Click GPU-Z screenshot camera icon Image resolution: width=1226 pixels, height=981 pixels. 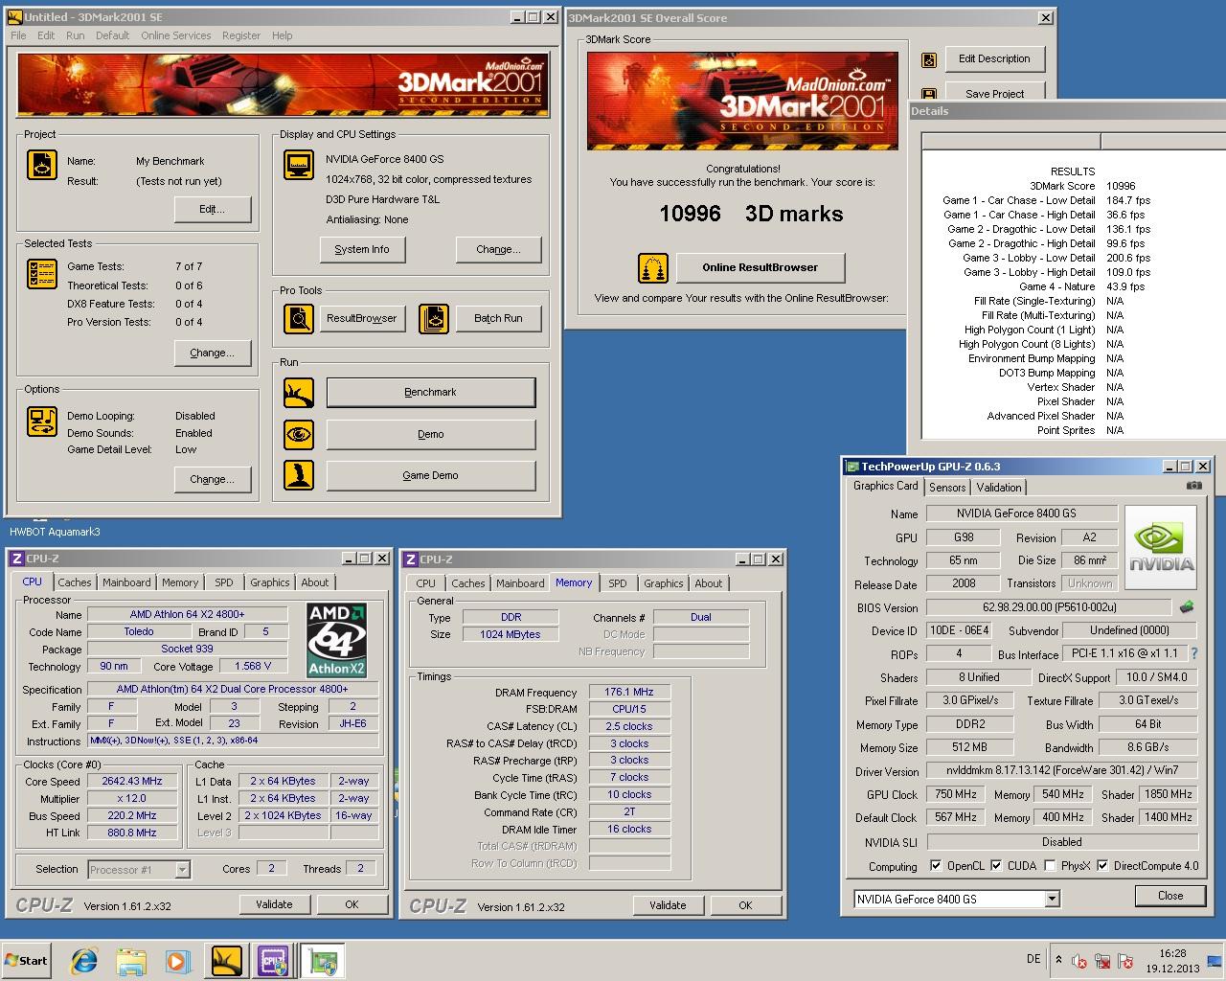[x=1193, y=486]
